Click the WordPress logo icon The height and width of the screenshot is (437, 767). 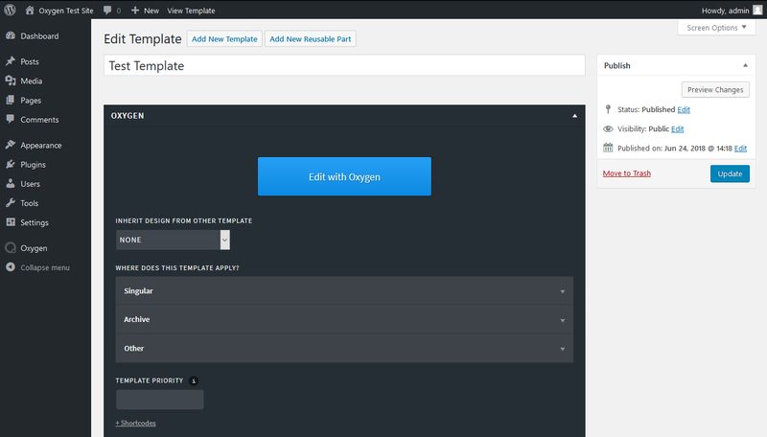pyautogui.click(x=10, y=10)
